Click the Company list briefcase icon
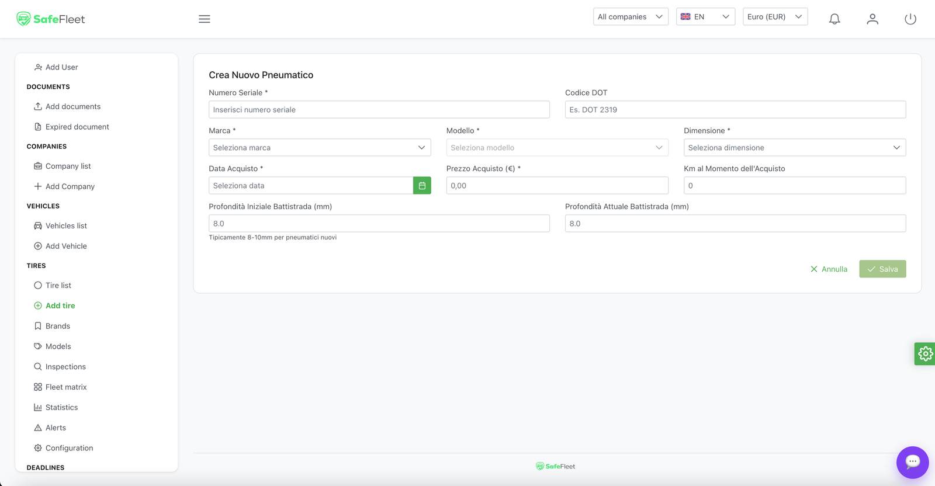Screen dimensions: 935x486 (x=38, y=166)
